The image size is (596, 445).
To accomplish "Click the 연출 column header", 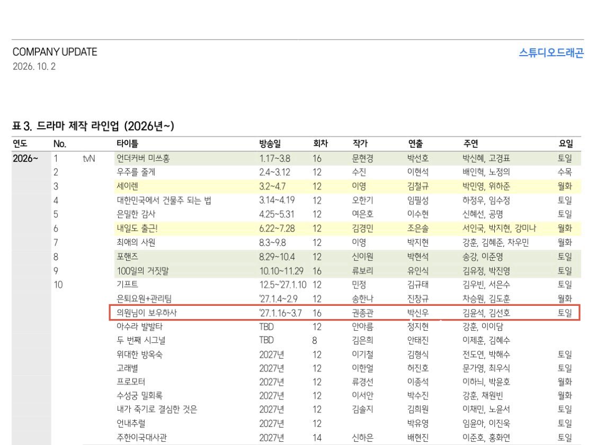I will (x=415, y=143).
